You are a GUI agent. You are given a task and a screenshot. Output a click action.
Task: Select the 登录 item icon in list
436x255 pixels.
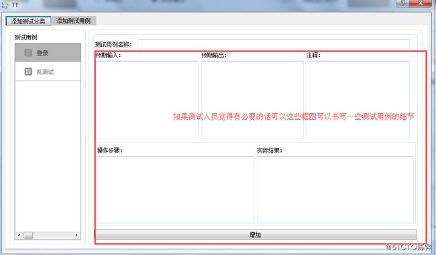coord(28,53)
